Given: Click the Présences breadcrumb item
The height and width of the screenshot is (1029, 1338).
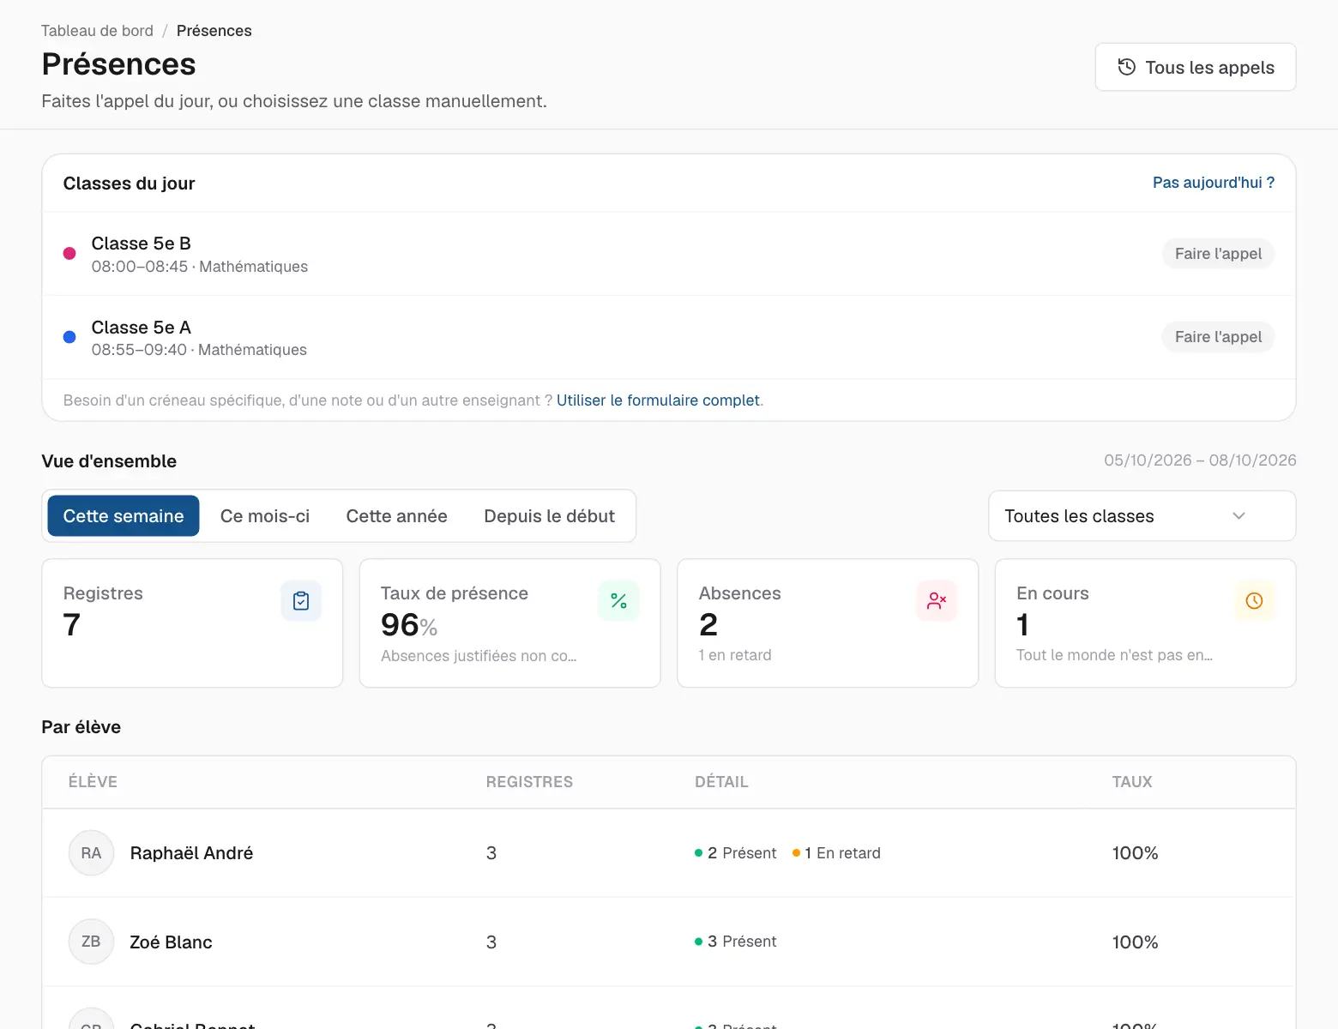Looking at the screenshot, I should point(214,31).
